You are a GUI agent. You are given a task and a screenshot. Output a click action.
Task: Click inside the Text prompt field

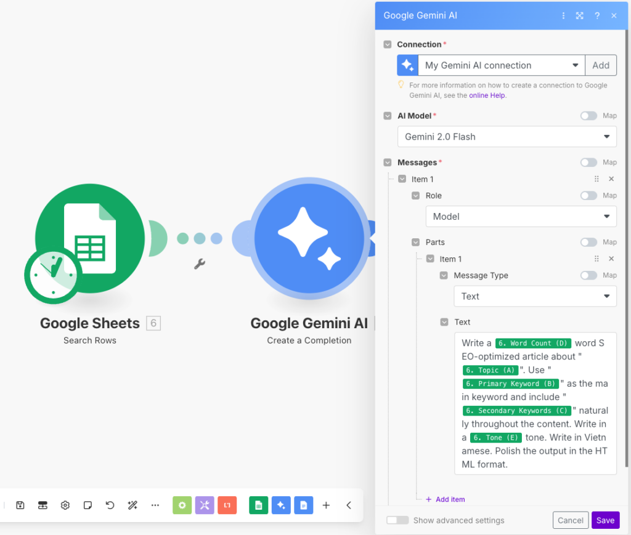535,403
